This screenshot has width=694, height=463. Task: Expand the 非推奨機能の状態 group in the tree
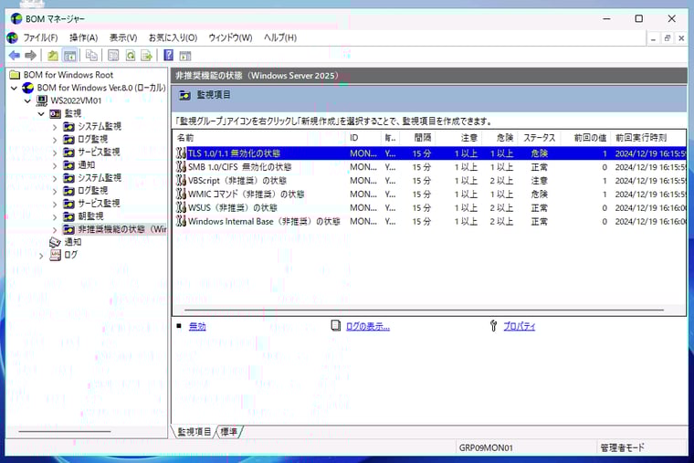[x=55, y=230]
